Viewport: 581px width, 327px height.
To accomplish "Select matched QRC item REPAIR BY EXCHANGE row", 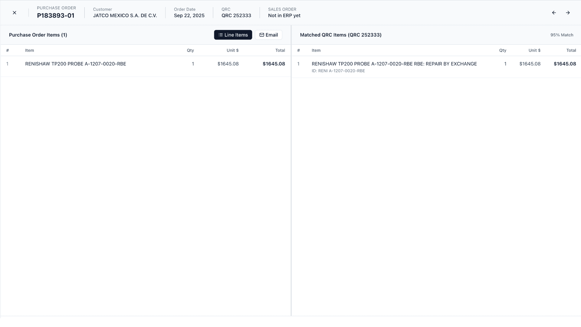I will click(394, 64).
